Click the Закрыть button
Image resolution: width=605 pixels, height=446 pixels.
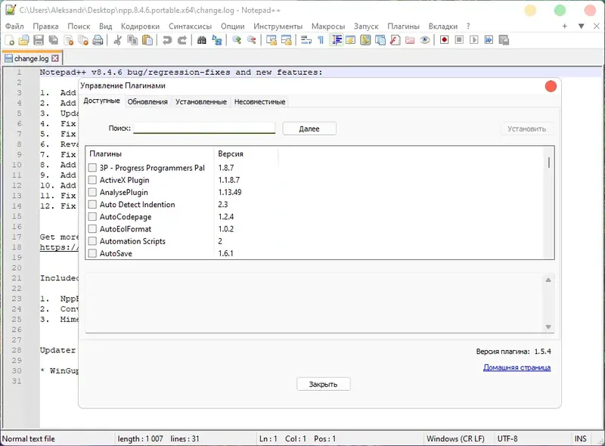coord(323,383)
